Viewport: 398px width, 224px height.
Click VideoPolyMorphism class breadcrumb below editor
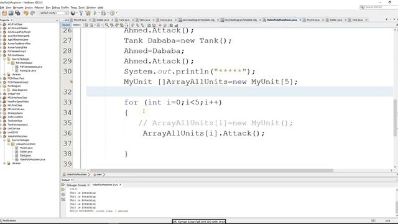(x=75, y=175)
